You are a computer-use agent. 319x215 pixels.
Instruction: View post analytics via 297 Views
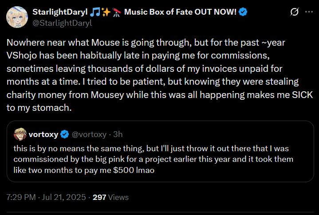110,197
